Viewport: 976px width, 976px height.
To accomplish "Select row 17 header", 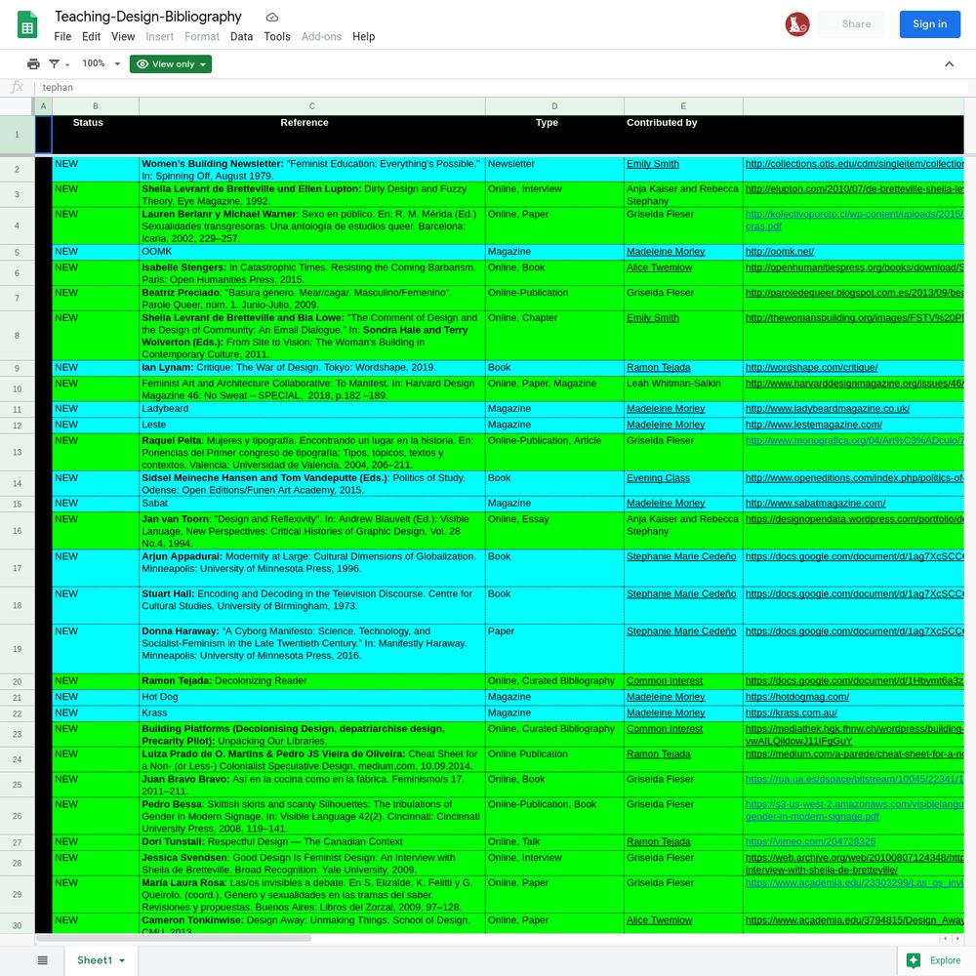I will pos(17,568).
